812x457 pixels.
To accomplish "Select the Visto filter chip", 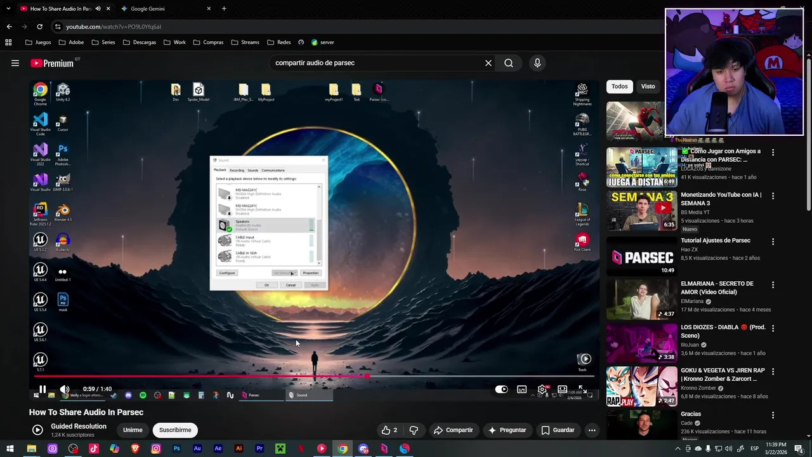I will (648, 86).
